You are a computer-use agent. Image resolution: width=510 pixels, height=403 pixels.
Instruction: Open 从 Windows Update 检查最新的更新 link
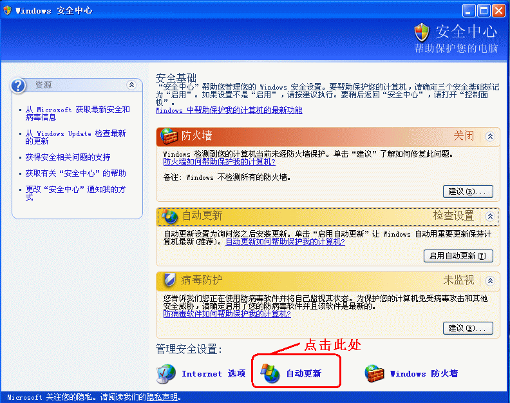[75, 137]
